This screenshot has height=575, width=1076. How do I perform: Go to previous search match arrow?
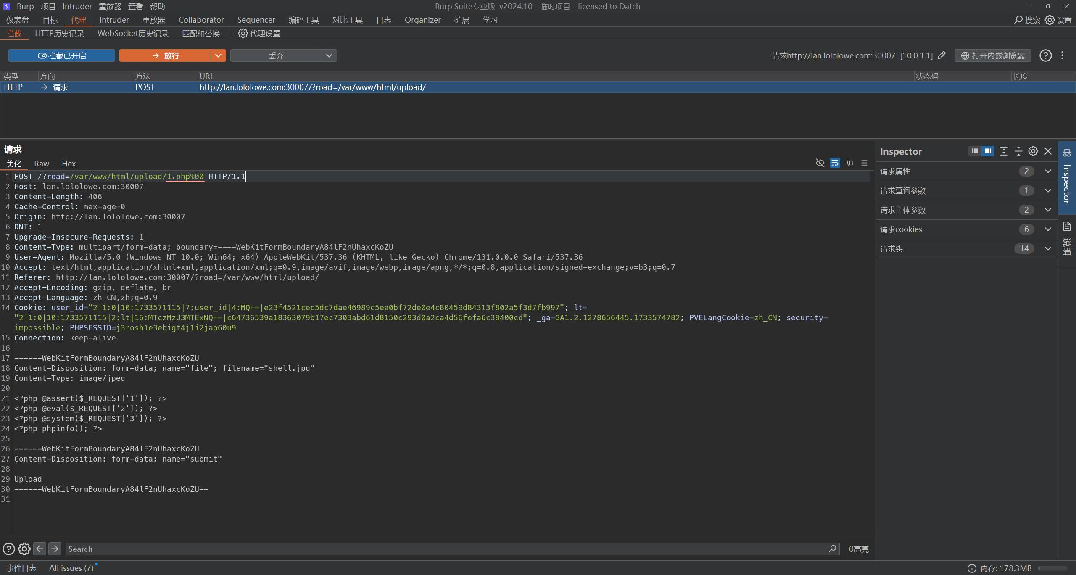(40, 549)
